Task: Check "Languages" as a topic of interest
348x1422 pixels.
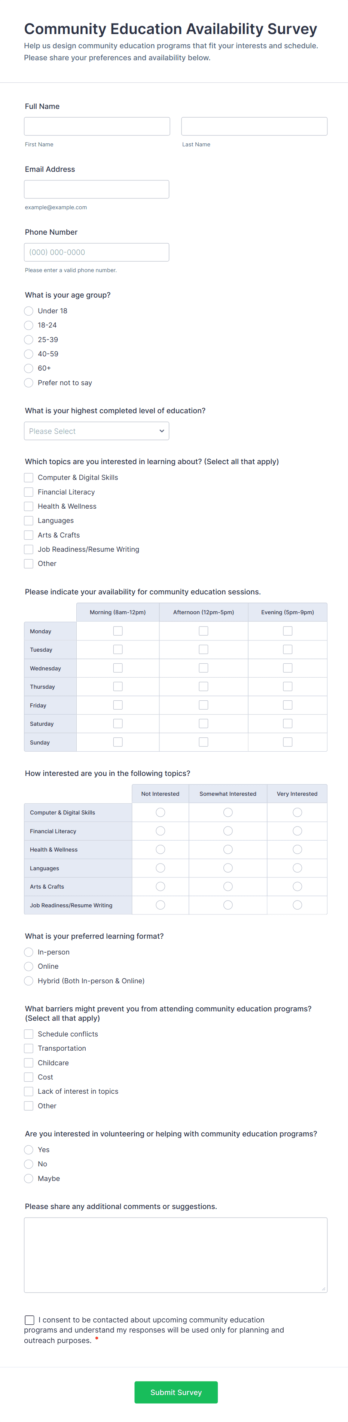Action: [x=29, y=520]
